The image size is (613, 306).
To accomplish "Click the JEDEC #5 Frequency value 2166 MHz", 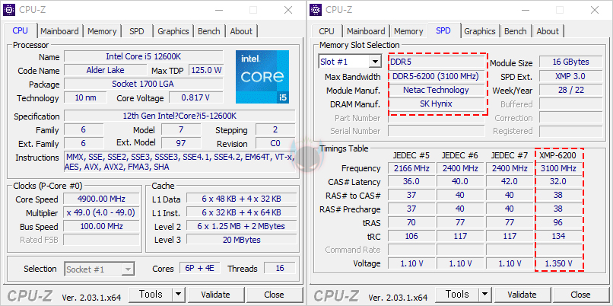I will tap(411, 168).
